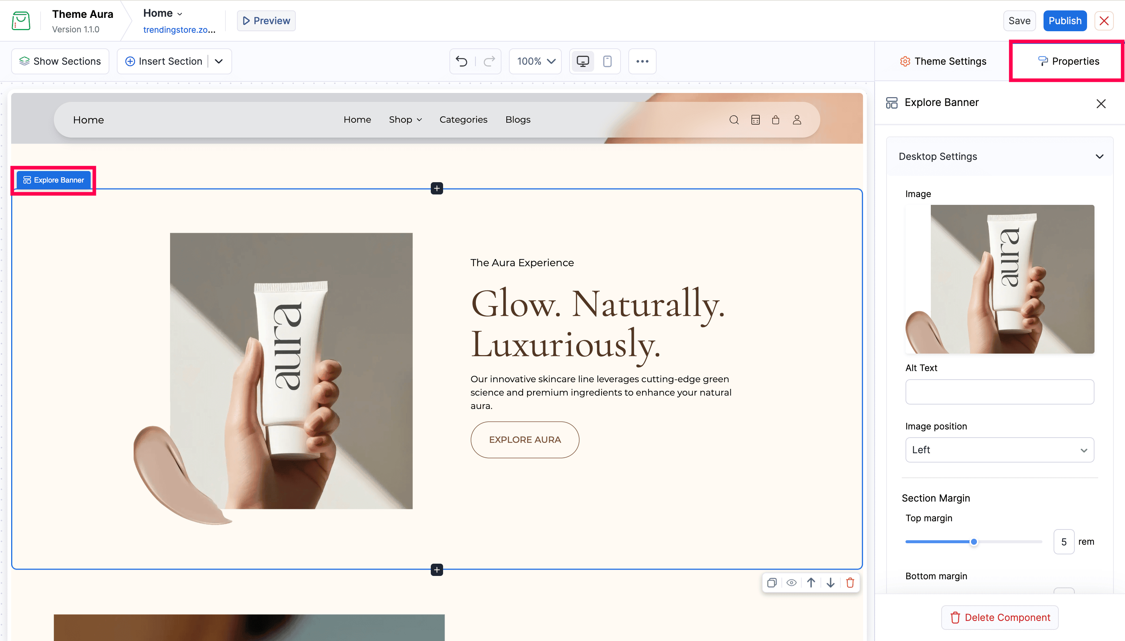Select the Explore Banner section label
The height and width of the screenshot is (641, 1125).
tap(53, 180)
